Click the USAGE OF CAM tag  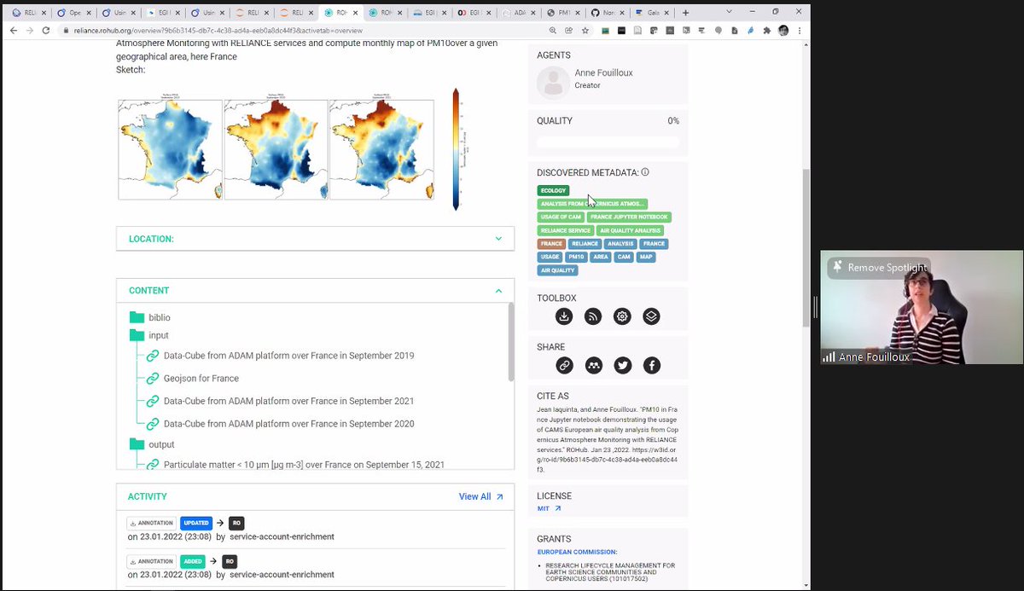click(x=561, y=217)
